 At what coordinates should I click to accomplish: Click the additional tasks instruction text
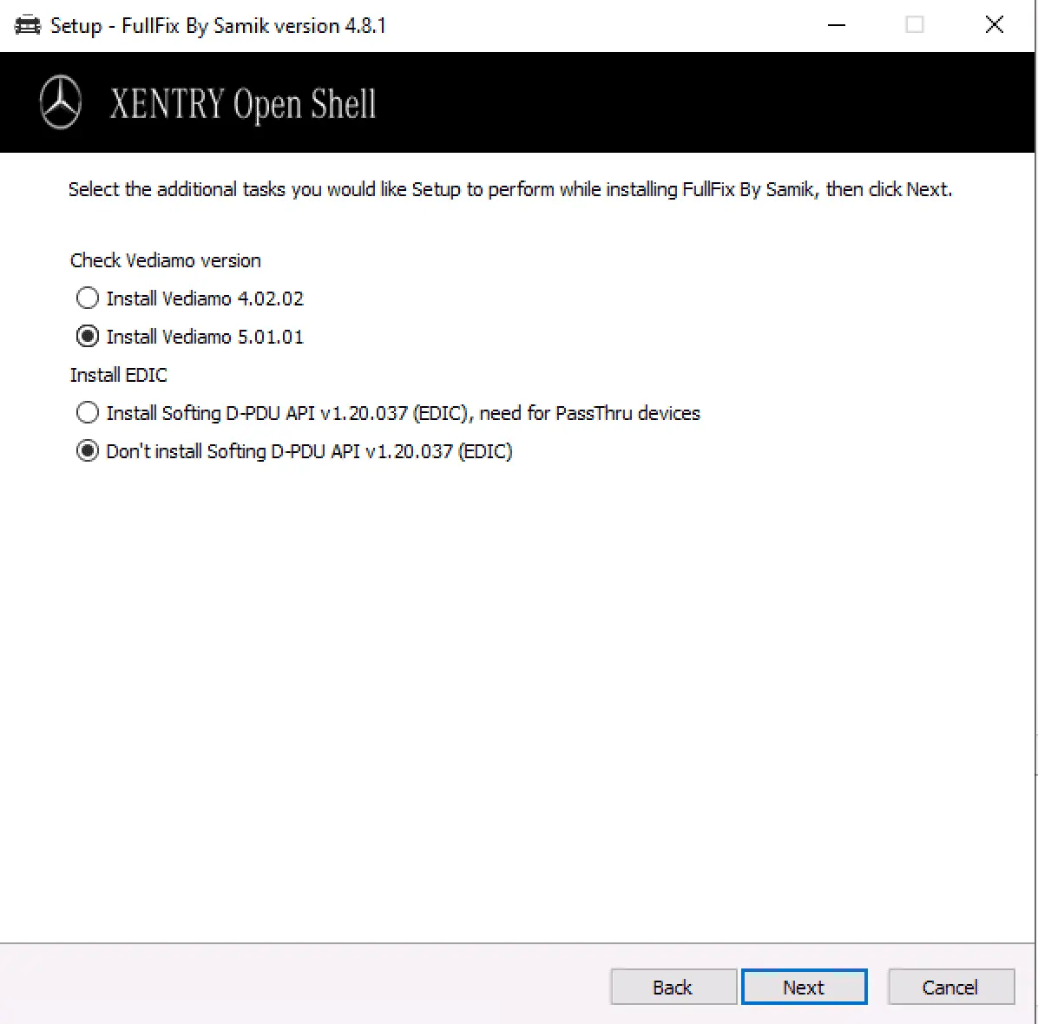(509, 189)
